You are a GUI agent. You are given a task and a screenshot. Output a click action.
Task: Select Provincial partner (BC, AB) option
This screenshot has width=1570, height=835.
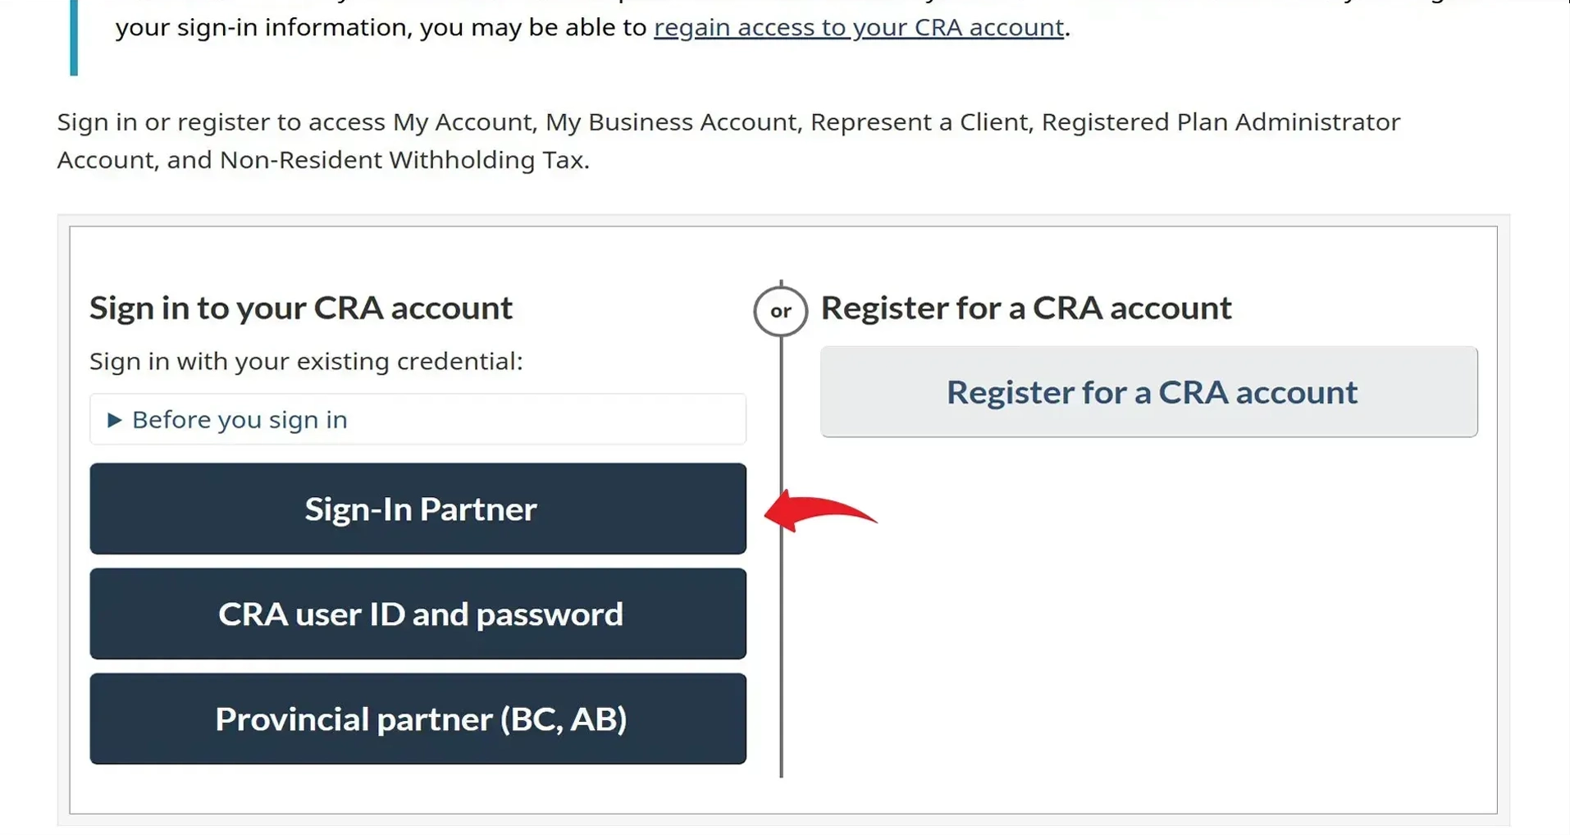[x=418, y=719]
